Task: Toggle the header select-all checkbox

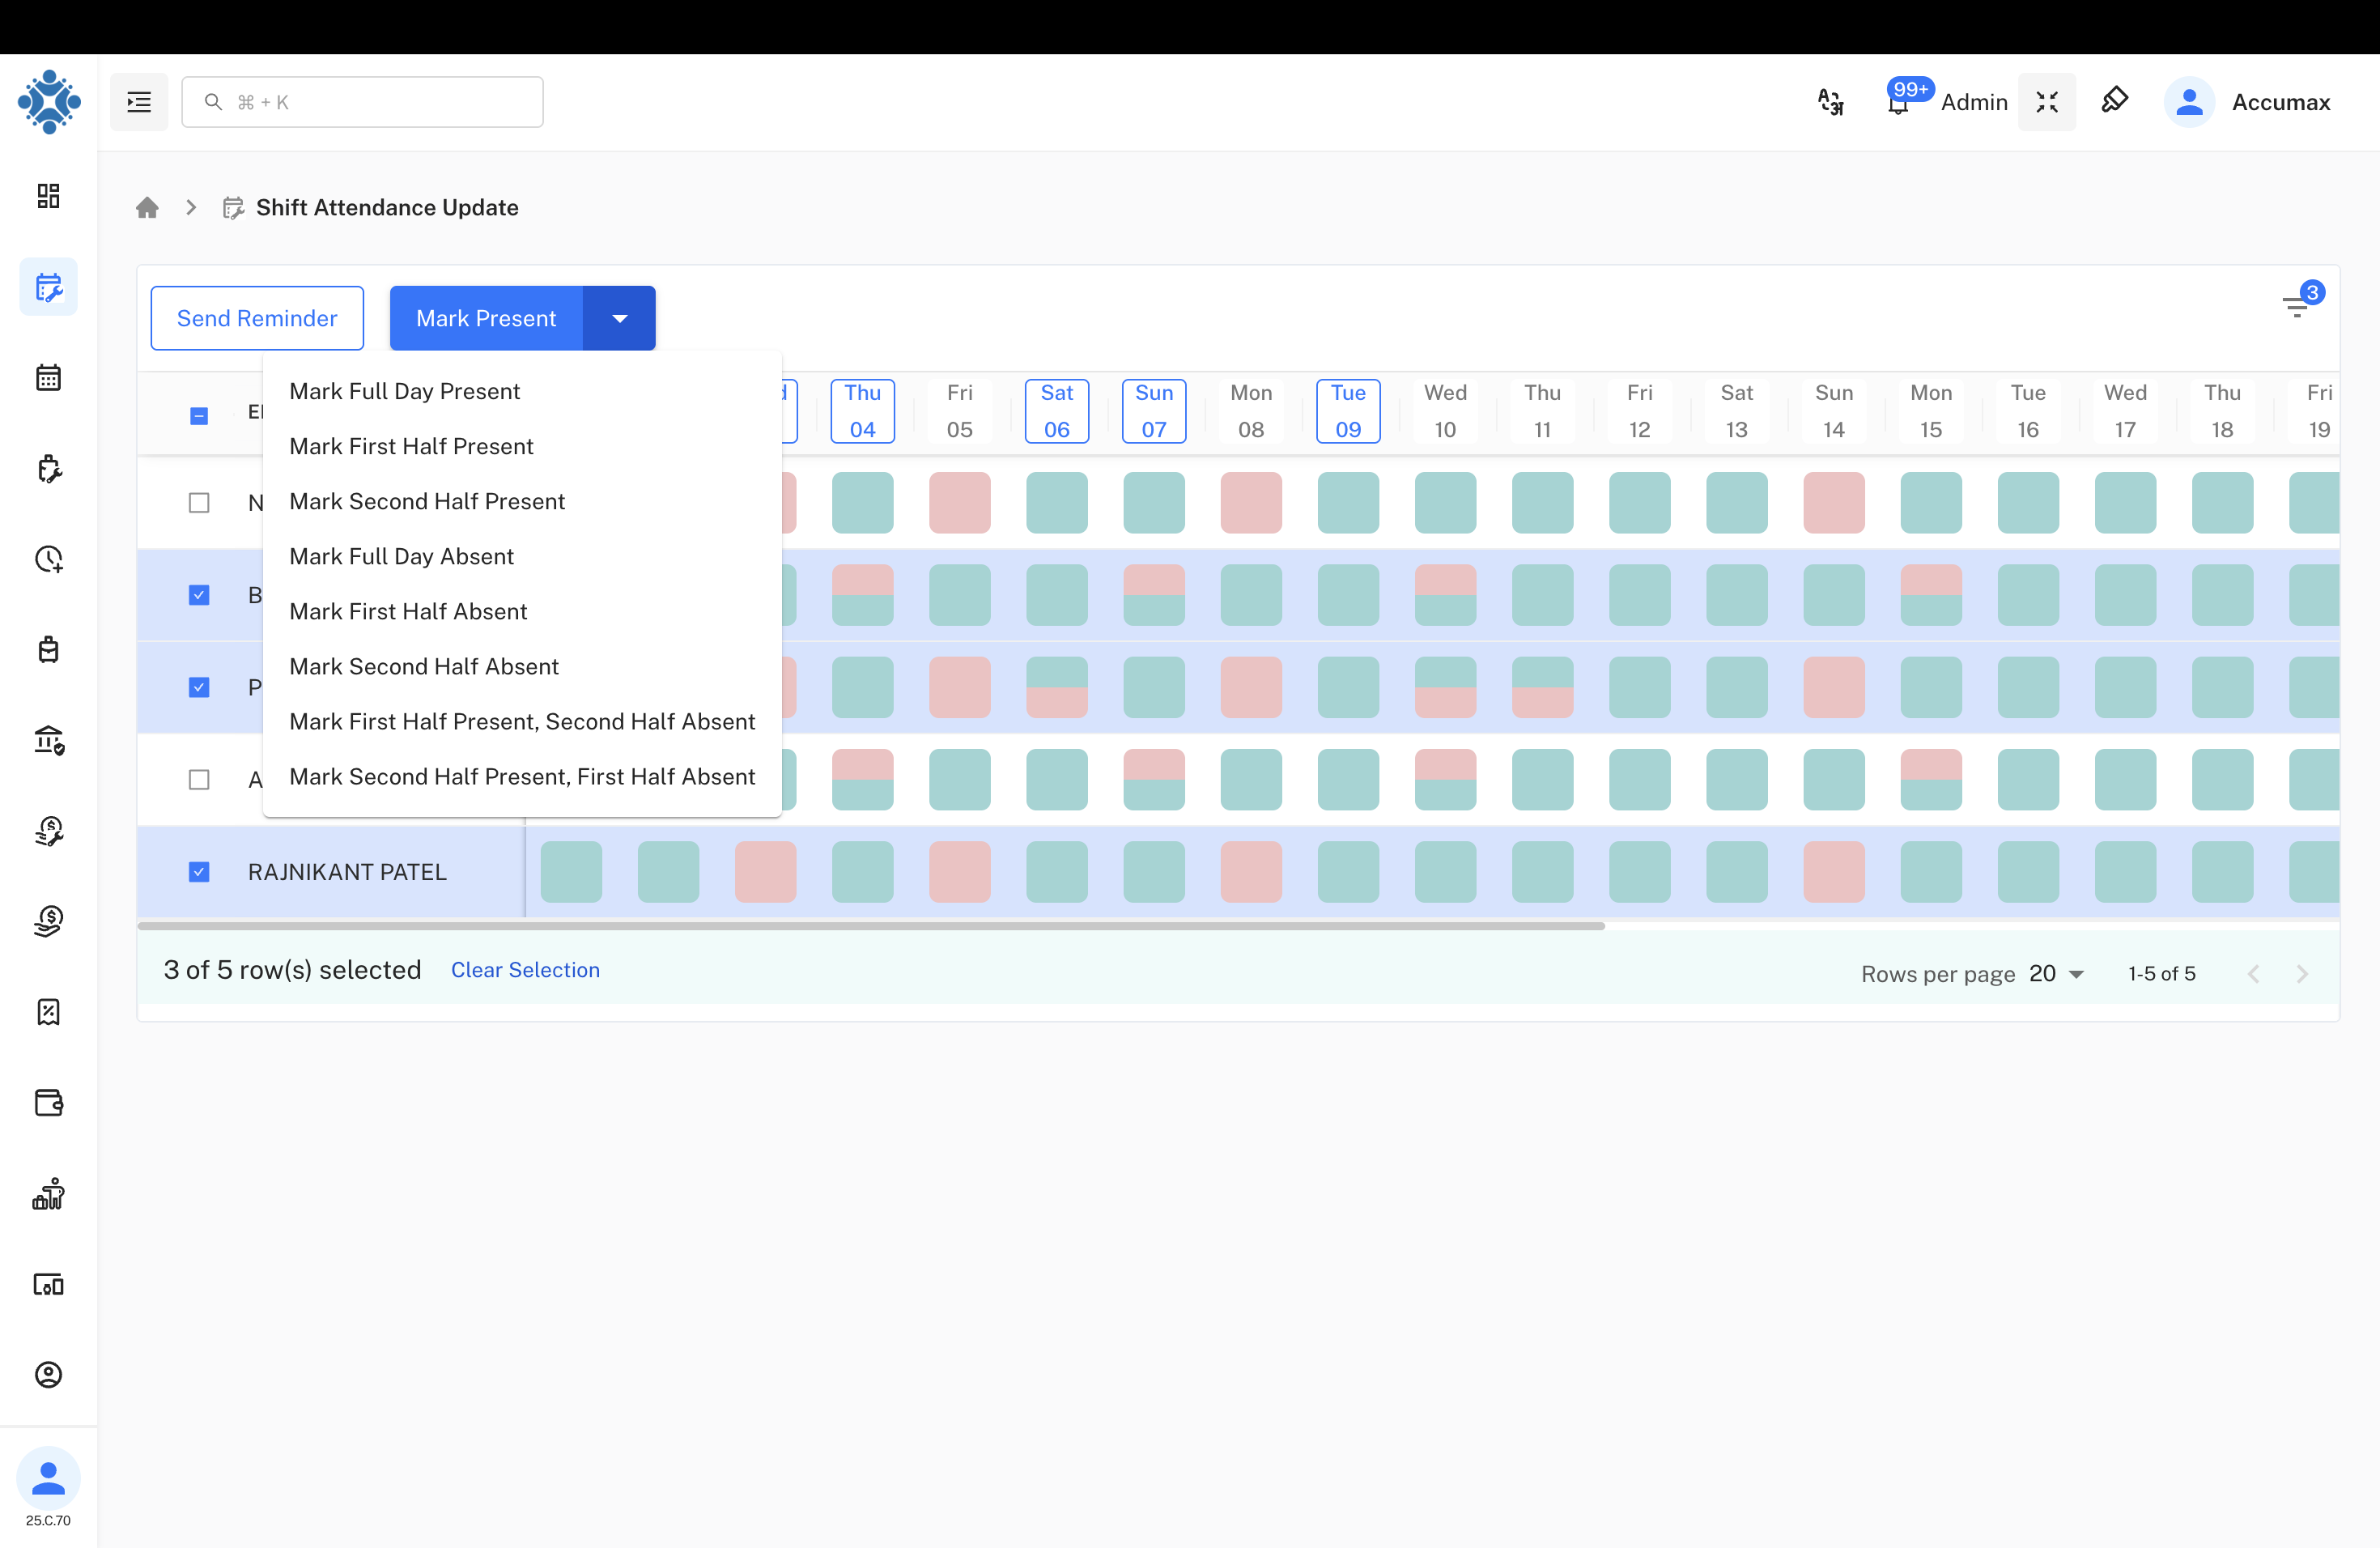Action: click(199, 415)
